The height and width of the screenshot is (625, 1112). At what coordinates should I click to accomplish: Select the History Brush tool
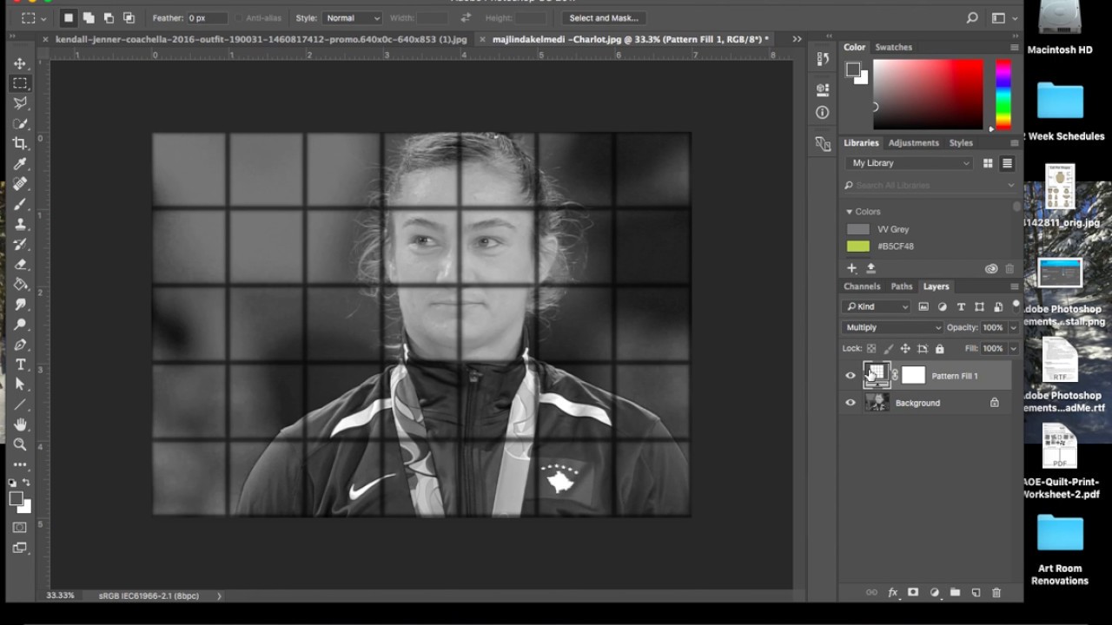pos(20,244)
